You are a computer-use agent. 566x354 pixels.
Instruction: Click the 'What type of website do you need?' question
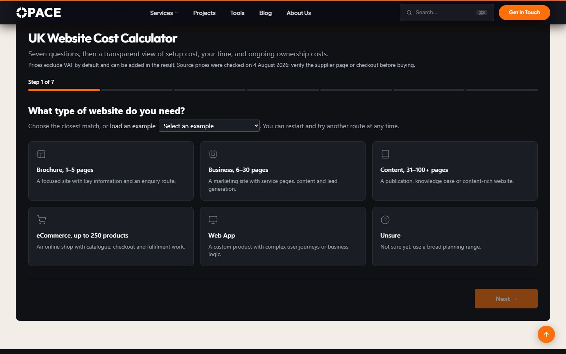coord(107,111)
